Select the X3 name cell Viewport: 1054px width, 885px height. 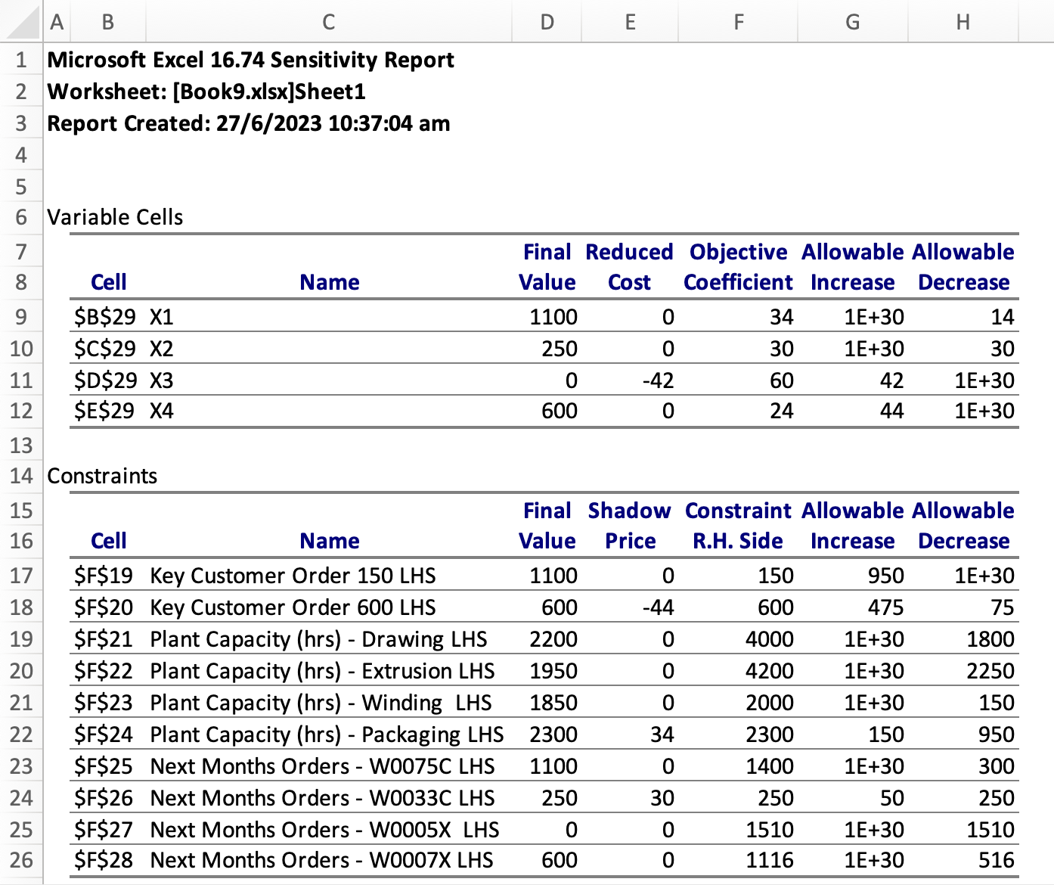[163, 380]
